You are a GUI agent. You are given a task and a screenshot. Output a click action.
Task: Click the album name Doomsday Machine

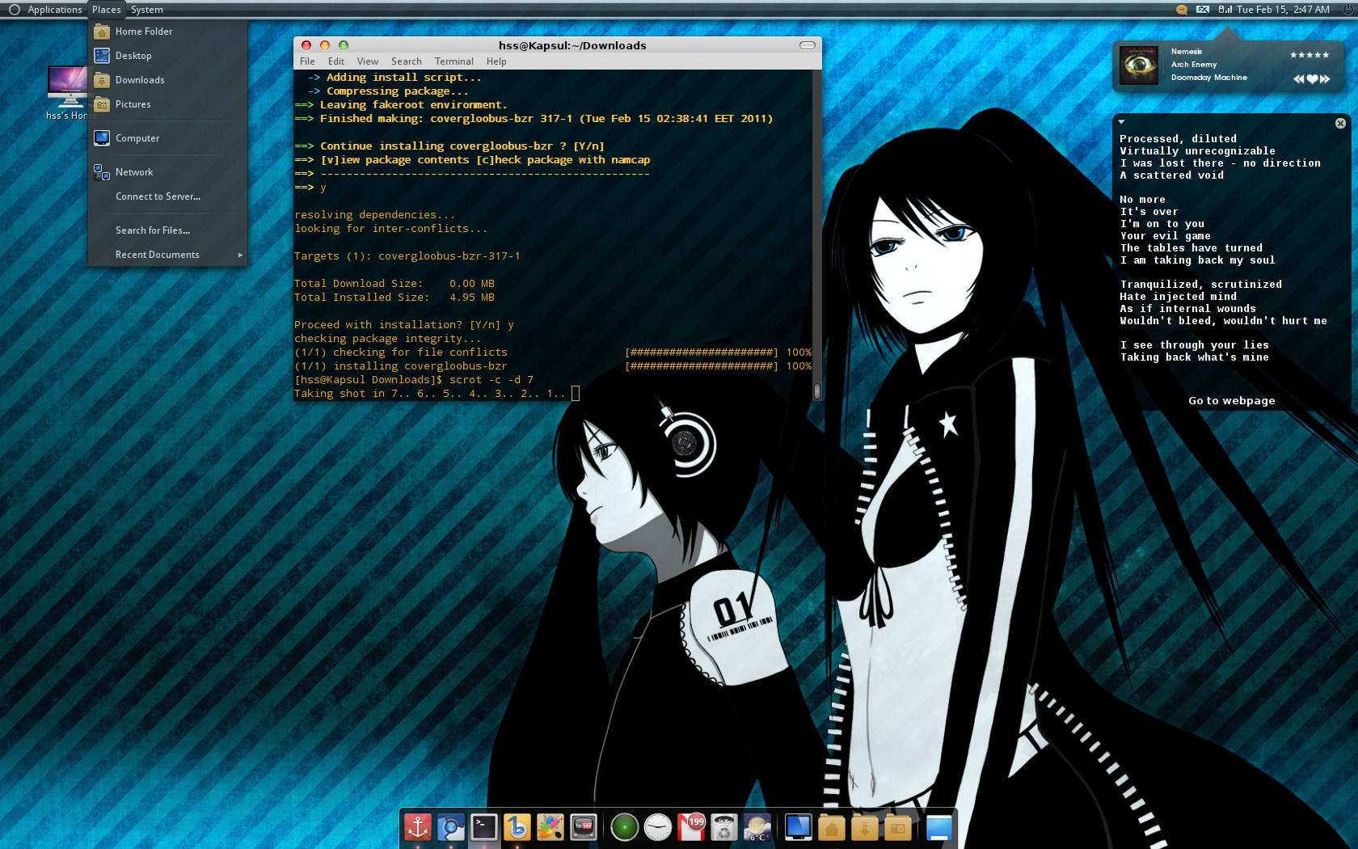click(1209, 78)
